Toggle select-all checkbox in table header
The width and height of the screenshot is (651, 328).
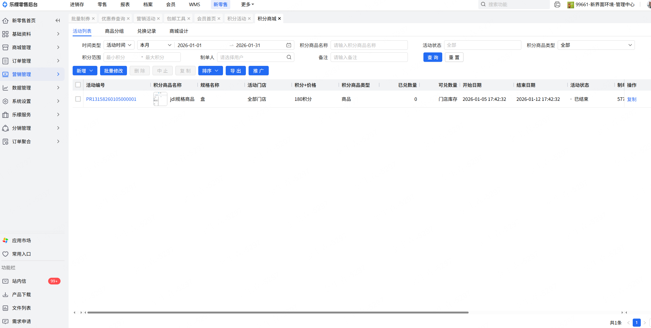coord(78,85)
